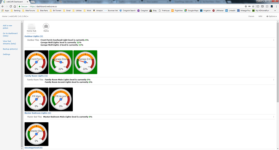Open the Front Porch gauge tile
Screen dimensions: 279x150
[36, 62]
